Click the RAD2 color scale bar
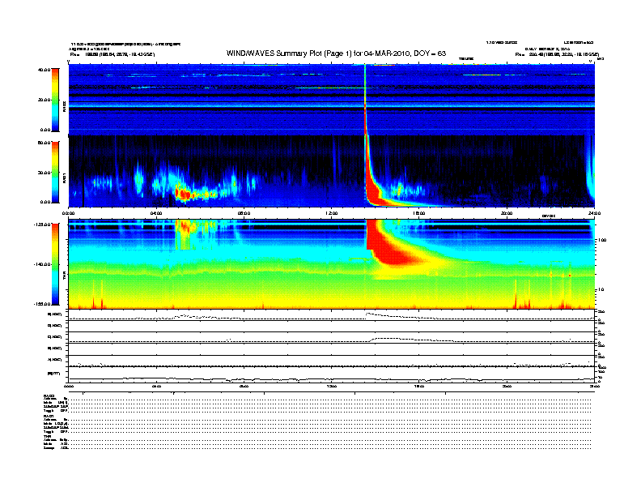This screenshot has height=496, width=641. (55, 100)
